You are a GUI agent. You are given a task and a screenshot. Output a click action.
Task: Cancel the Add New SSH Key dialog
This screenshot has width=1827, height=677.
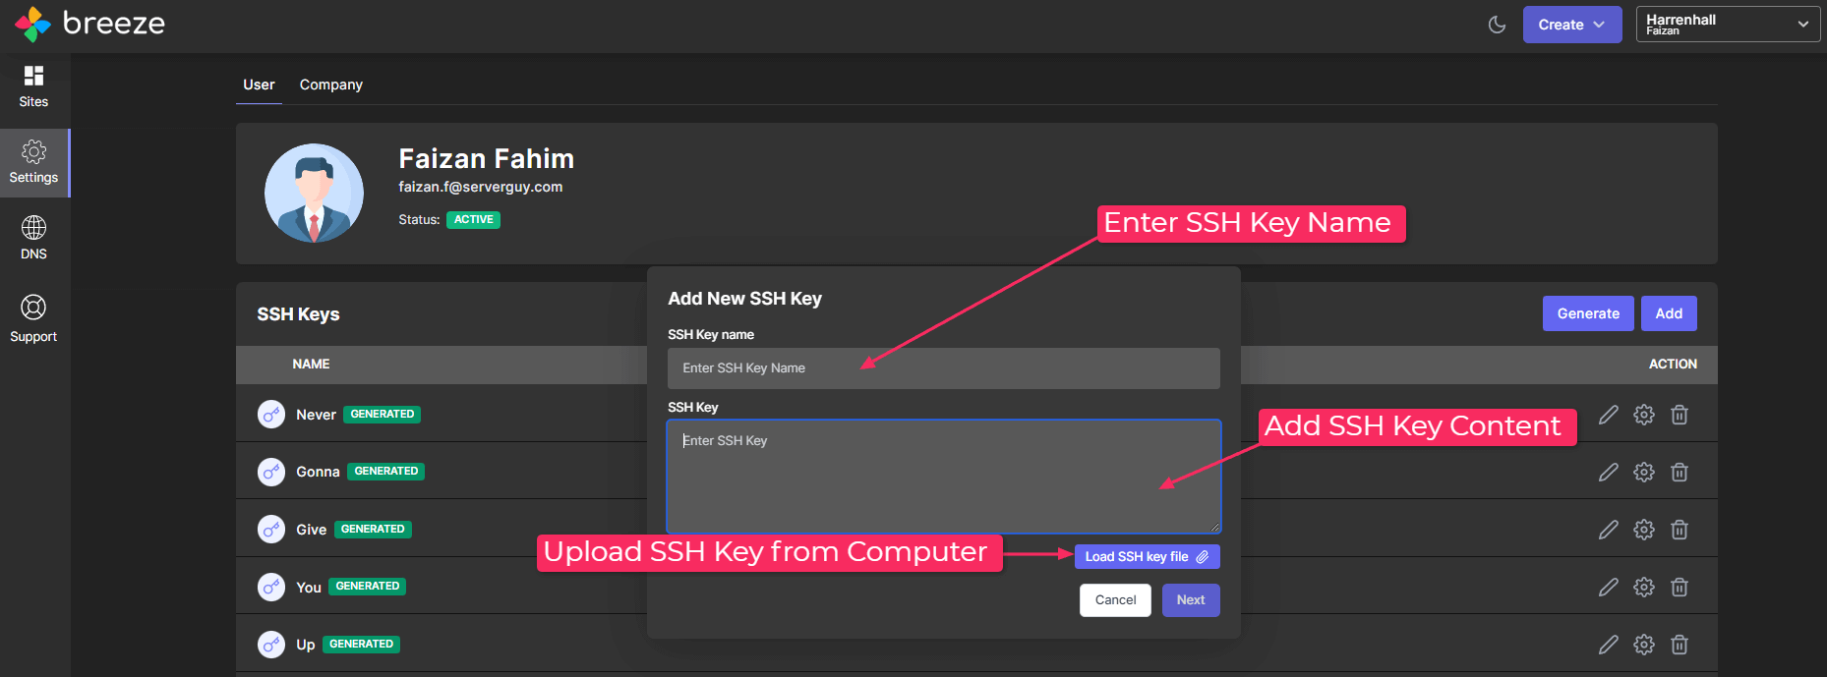pyautogui.click(x=1115, y=599)
